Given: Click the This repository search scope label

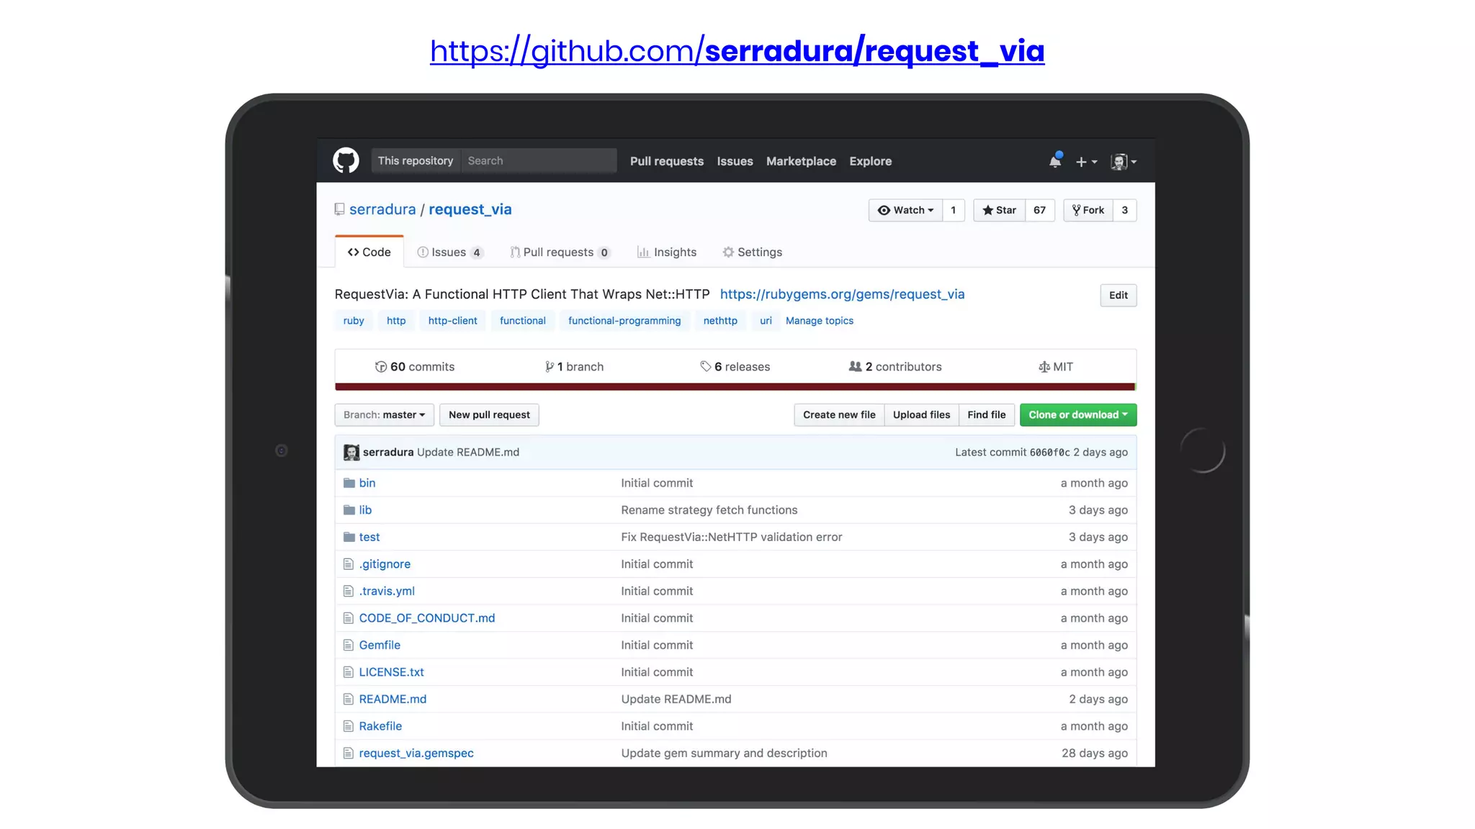Looking at the screenshot, I should (416, 160).
